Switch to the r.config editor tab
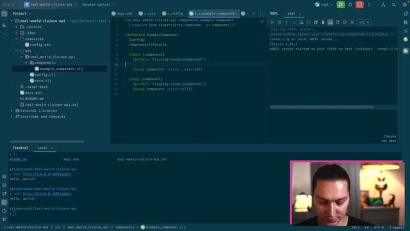The width and height of the screenshot is (410, 231). click(172, 13)
